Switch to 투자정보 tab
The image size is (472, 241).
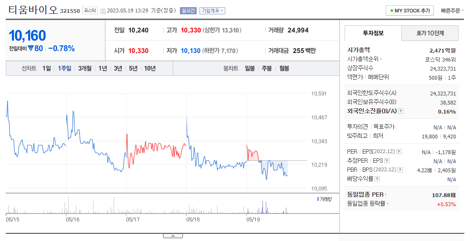[373, 33]
